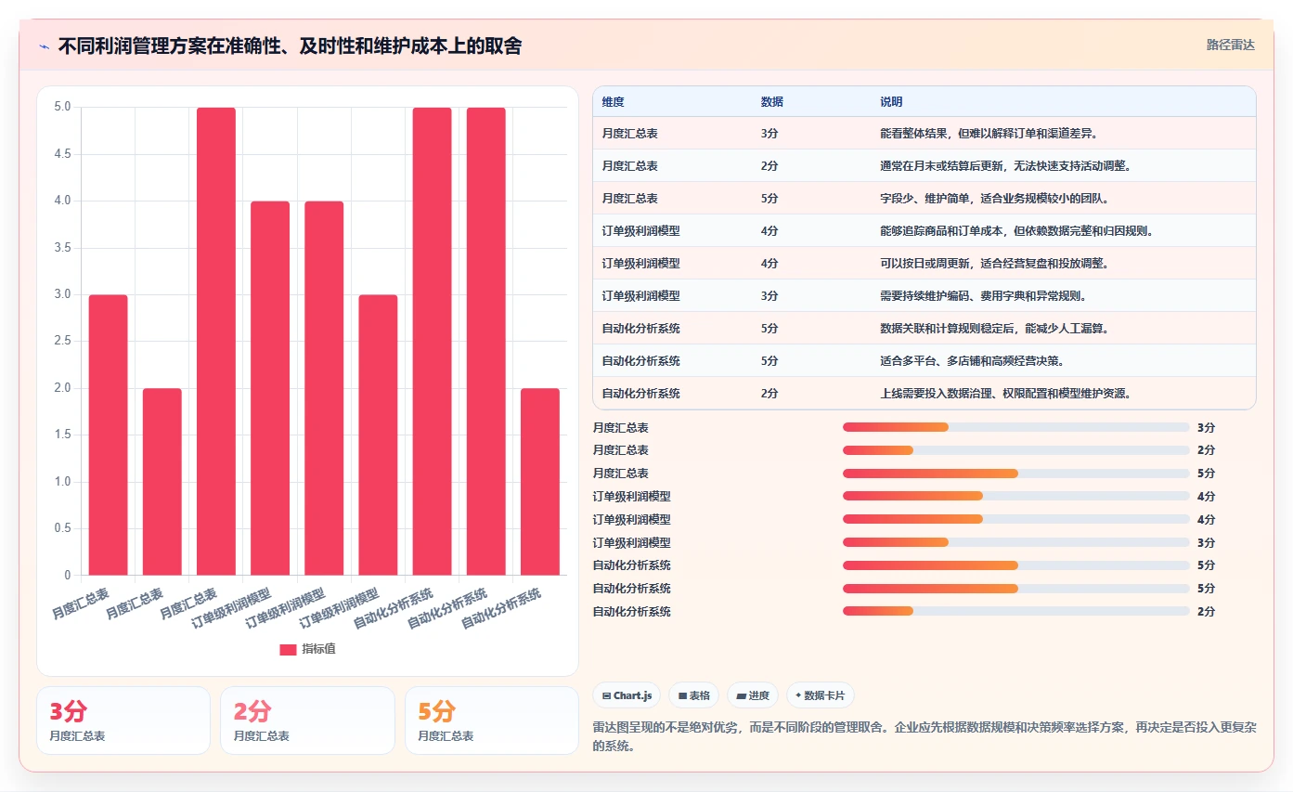
Task: Click the summary paragraph starting 雷达图呈现的不是绝对优劣
Action: coord(924,737)
